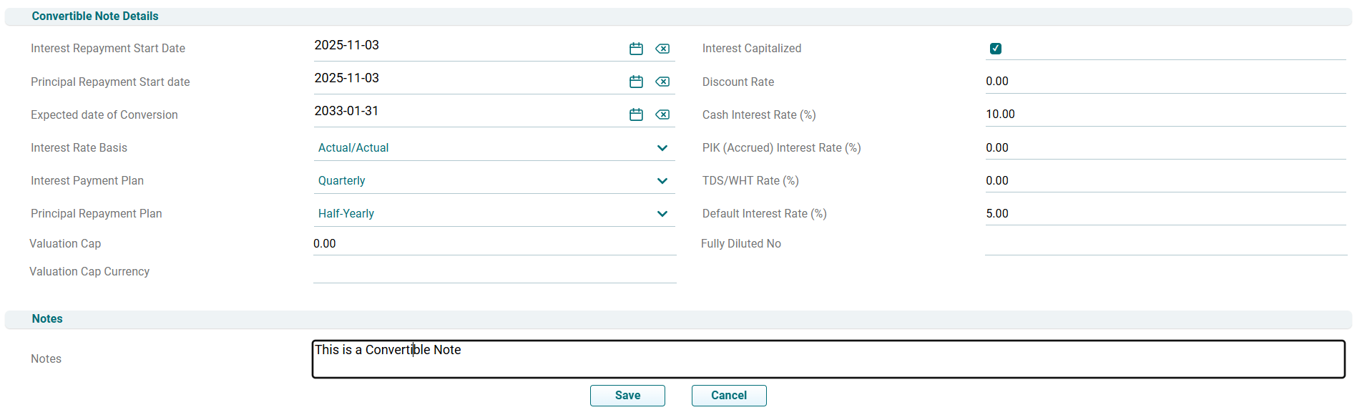Click the Save button
The image size is (1357, 420).
click(627, 396)
